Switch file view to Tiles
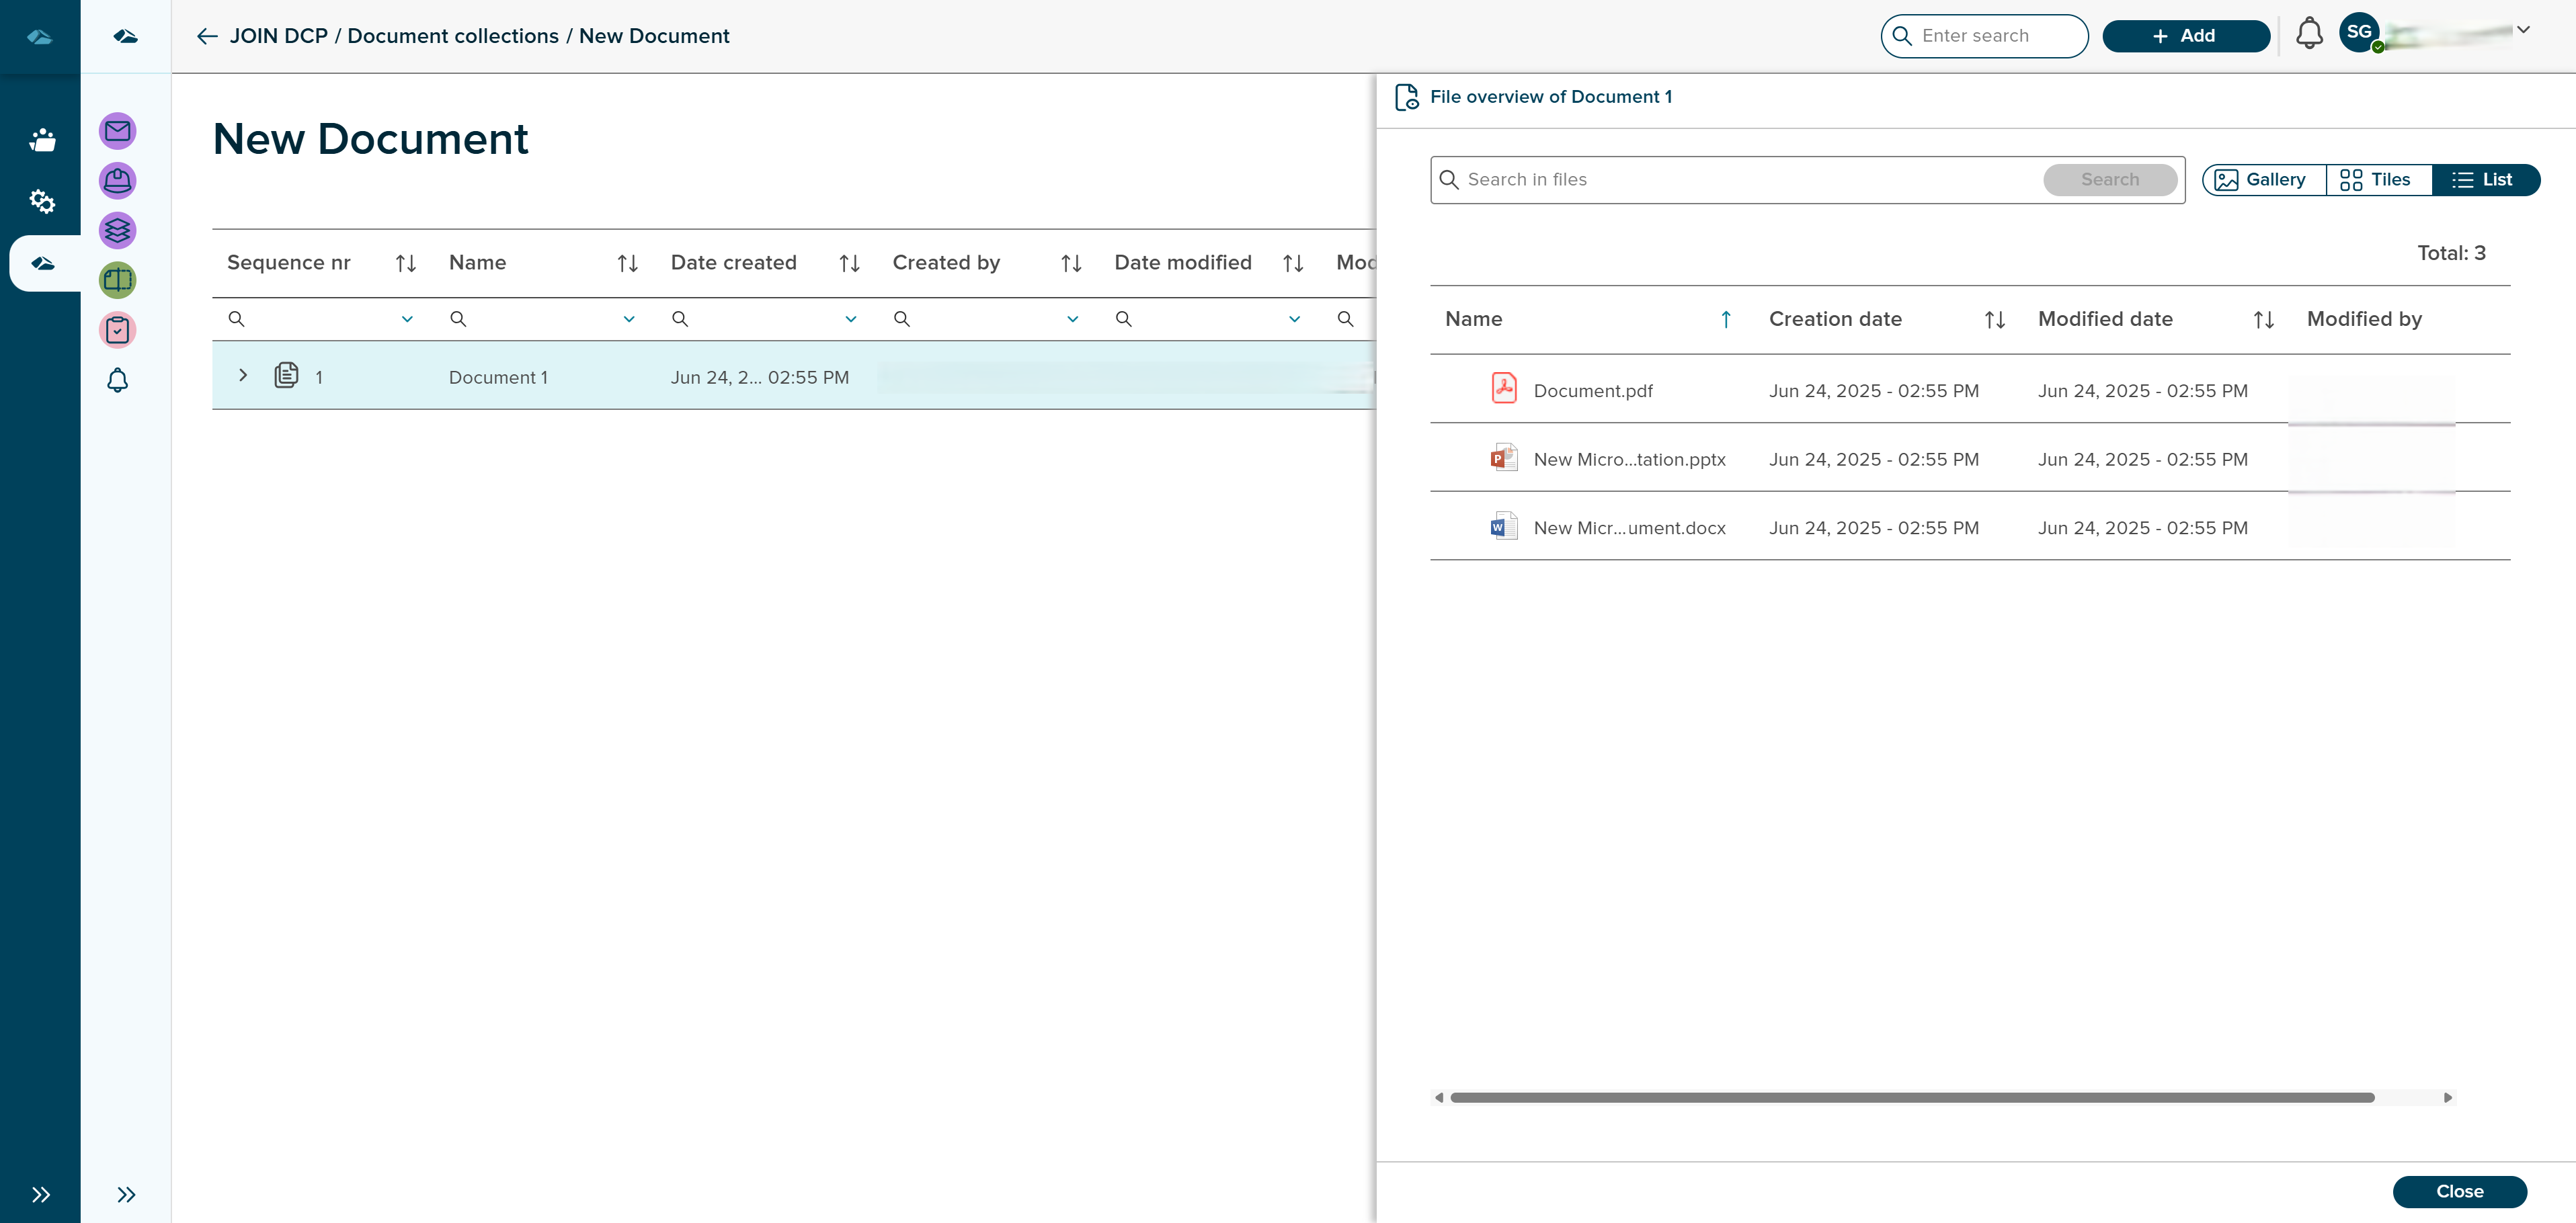2576x1223 pixels. point(2377,180)
